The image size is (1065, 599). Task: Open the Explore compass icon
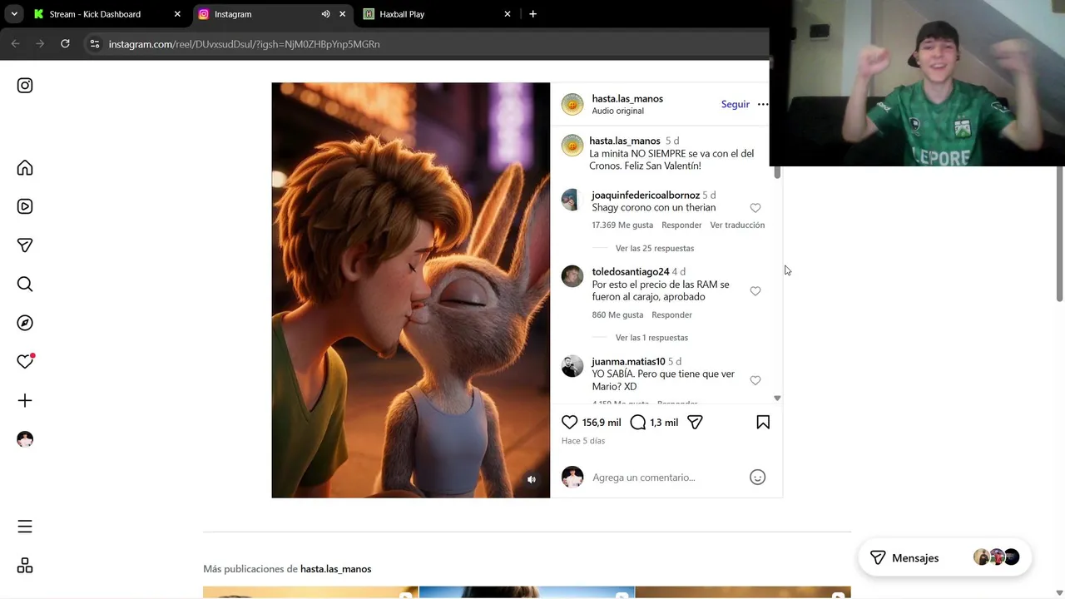[25, 323]
